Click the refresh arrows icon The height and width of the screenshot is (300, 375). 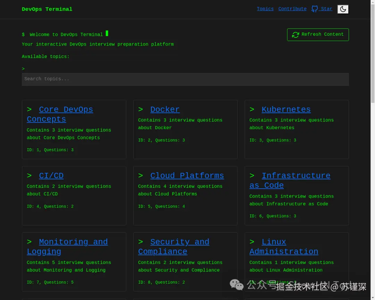[295, 35]
